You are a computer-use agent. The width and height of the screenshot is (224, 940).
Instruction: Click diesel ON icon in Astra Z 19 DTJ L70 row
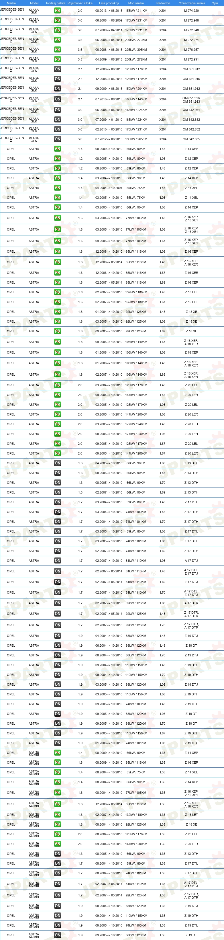[58, 655]
